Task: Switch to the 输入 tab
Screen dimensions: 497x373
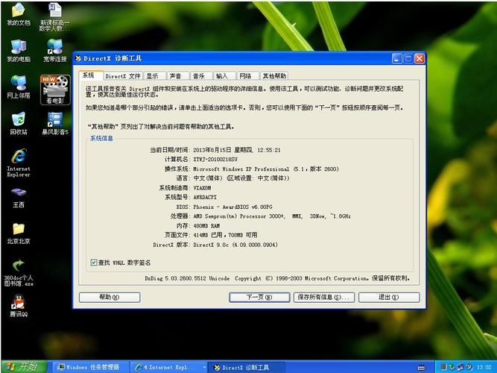Action: [225, 76]
